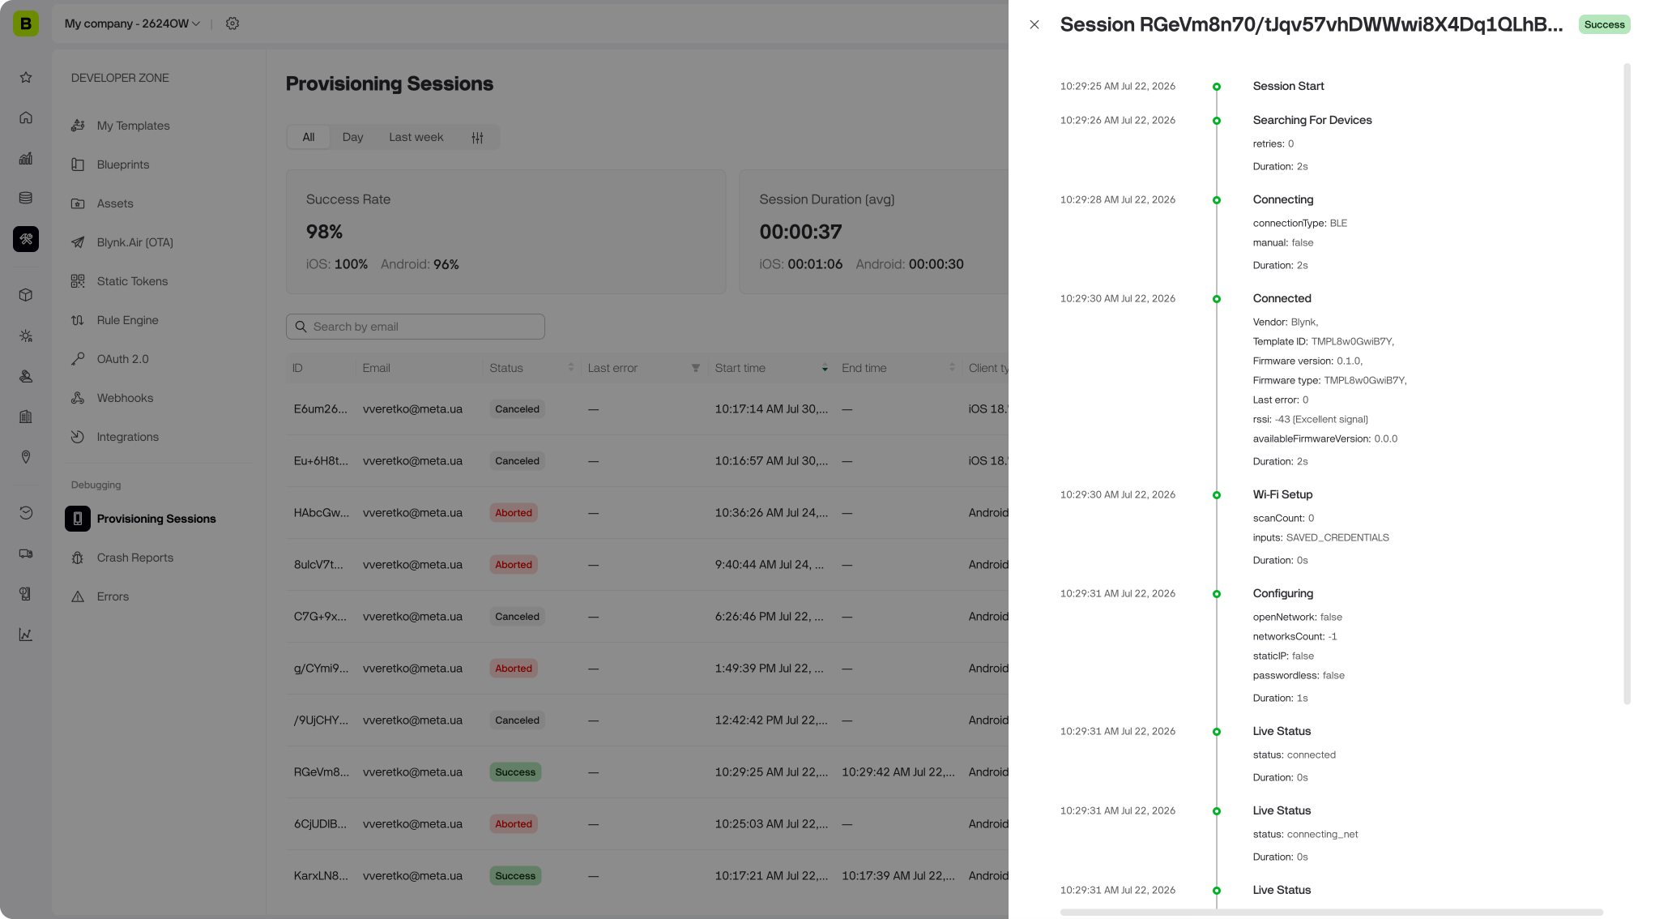Click the Errors warning triangle icon
The image size is (1655, 919).
click(x=78, y=596)
